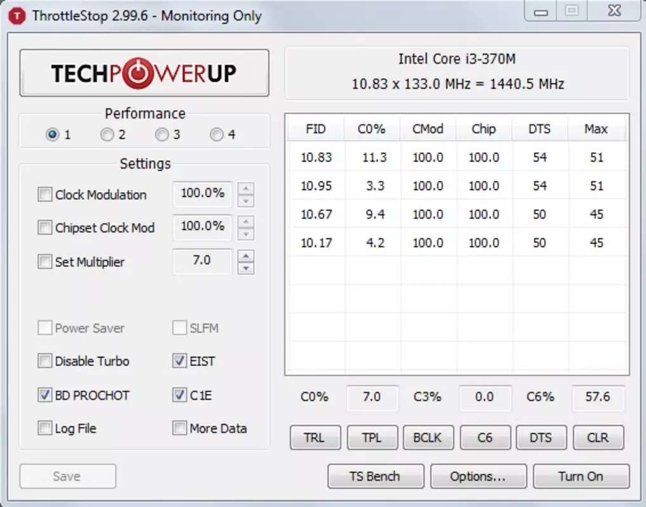Click the FID value 10.17
Screen dimensions: 646x507
(x=316, y=242)
